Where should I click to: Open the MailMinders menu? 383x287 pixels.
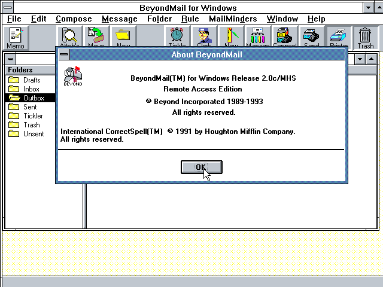pyautogui.click(x=233, y=19)
